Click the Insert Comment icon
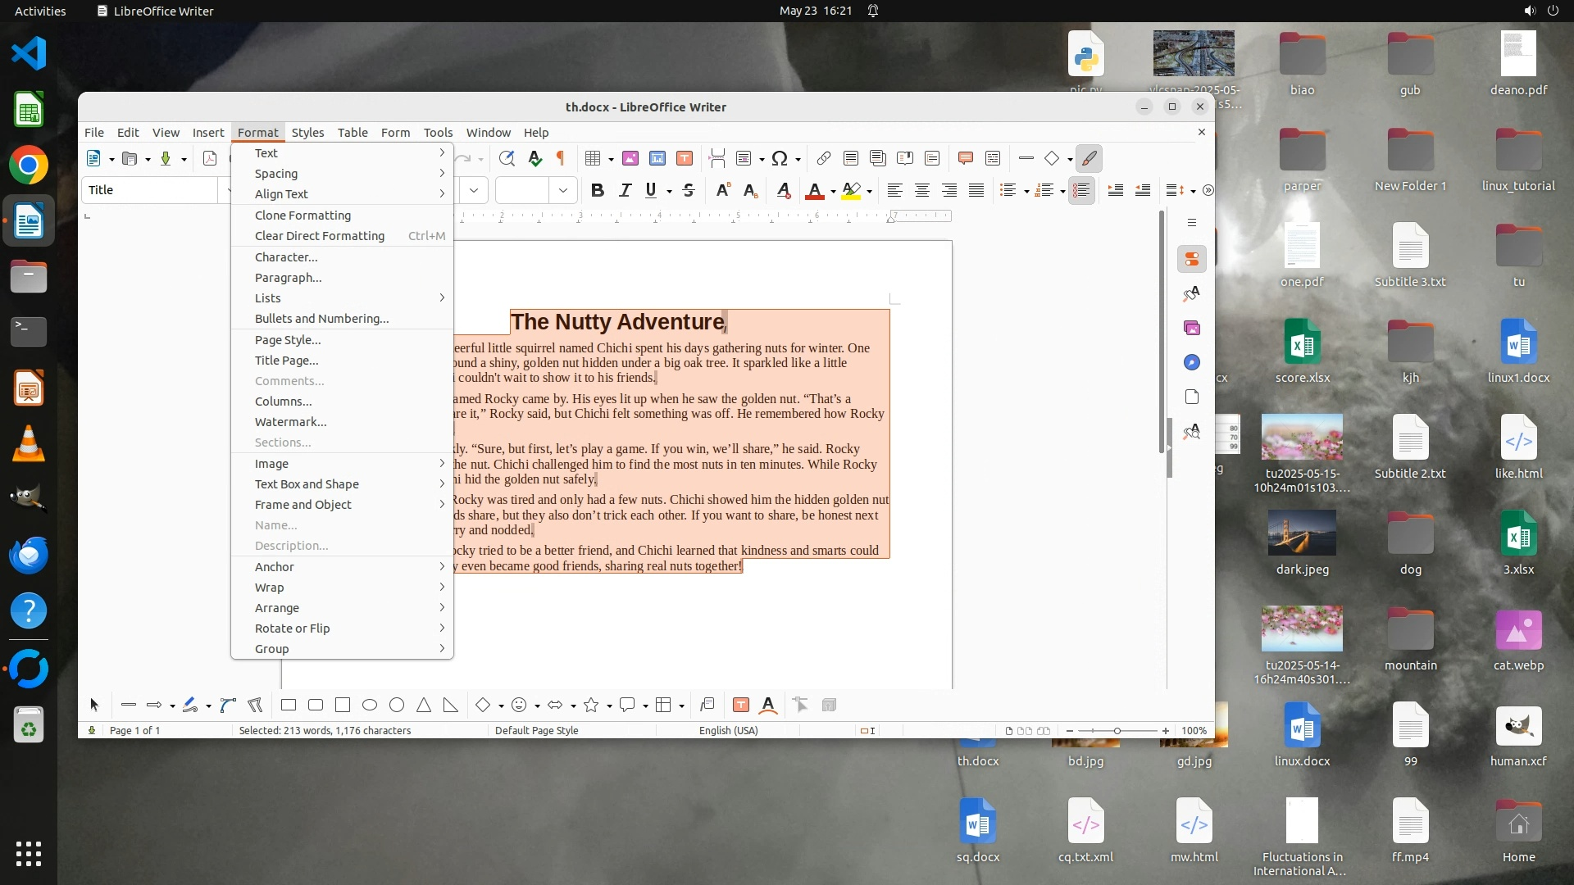1574x885 pixels. (x=965, y=158)
